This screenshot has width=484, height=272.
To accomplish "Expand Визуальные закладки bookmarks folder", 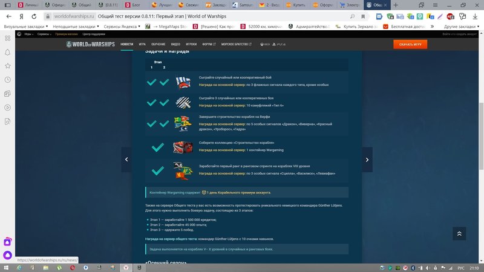I will [26, 27].
